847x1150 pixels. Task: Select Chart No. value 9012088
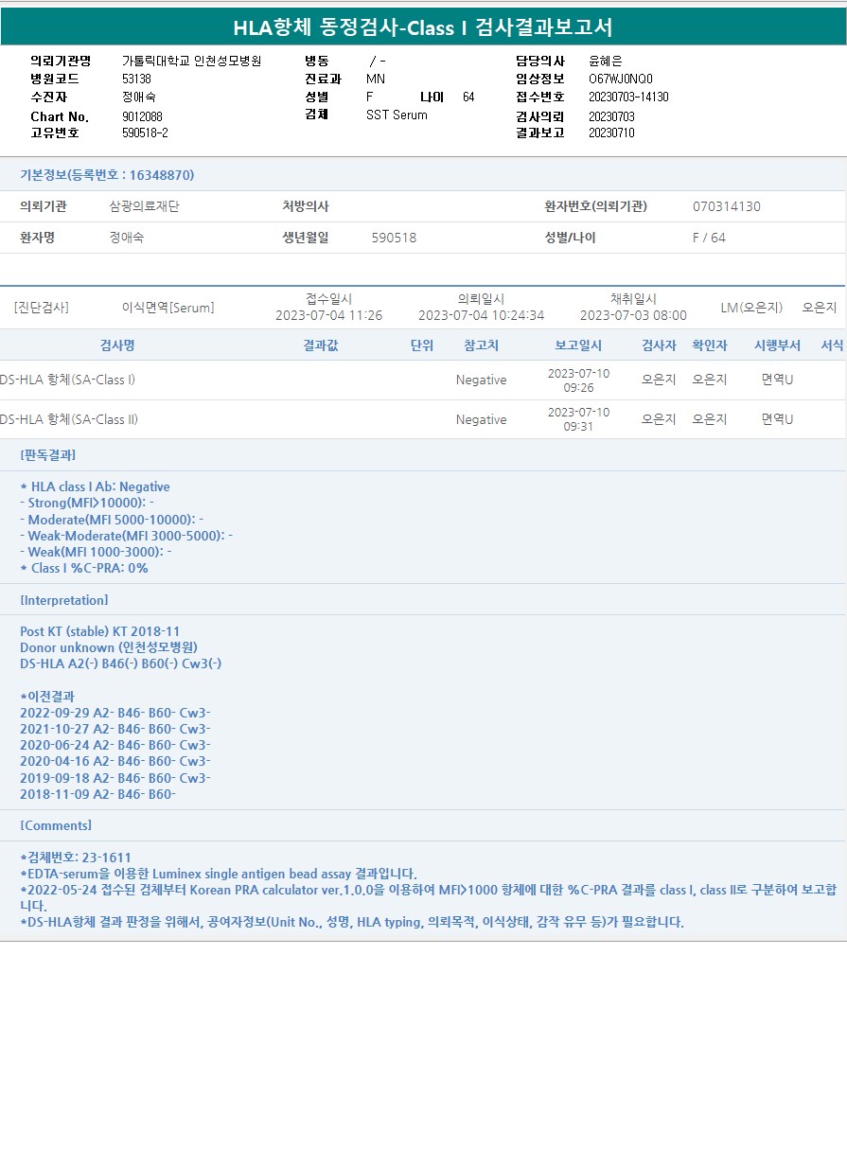(142, 115)
